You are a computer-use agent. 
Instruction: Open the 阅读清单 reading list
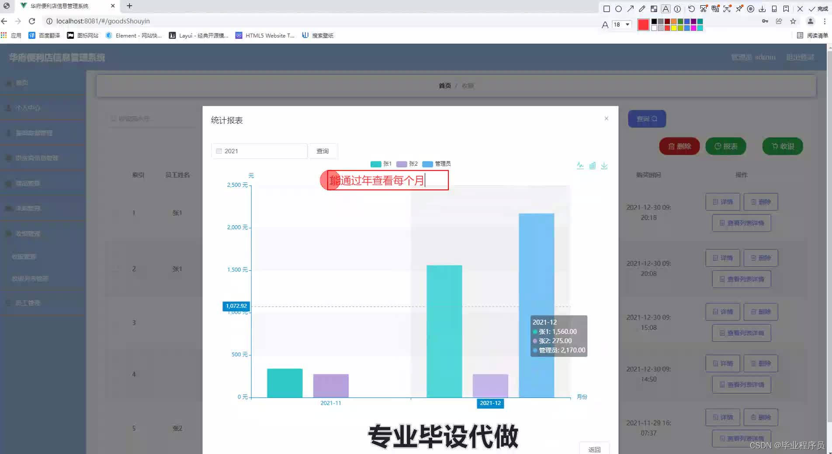click(813, 35)
